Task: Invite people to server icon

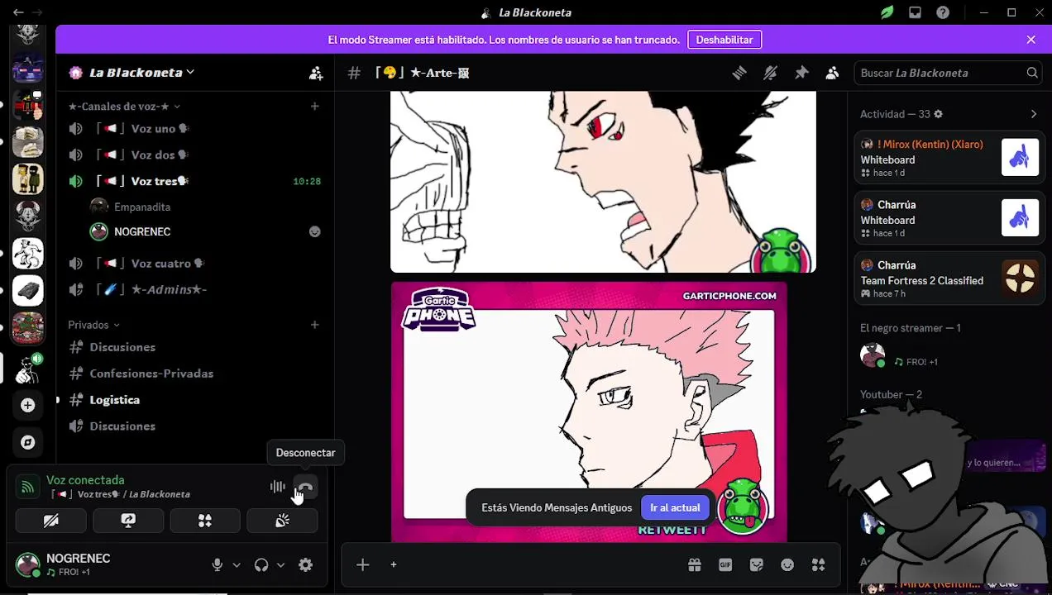Action: pos(316,73)
